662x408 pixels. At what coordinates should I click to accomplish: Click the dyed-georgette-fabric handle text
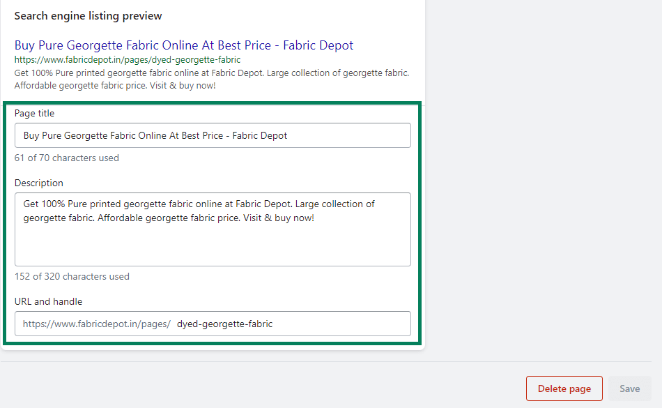(x=224, y=324)
